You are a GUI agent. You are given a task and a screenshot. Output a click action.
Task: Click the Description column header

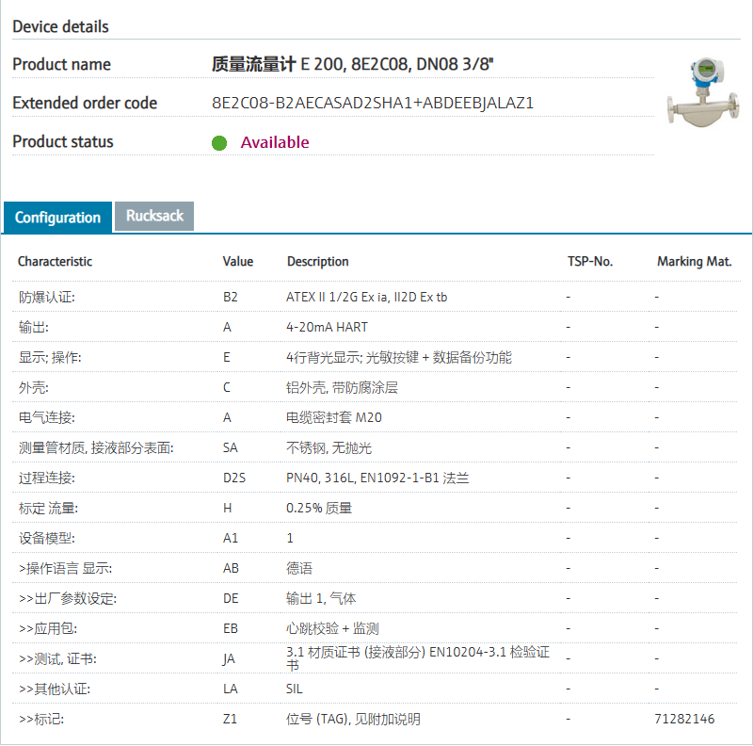(x=317, y=261)
